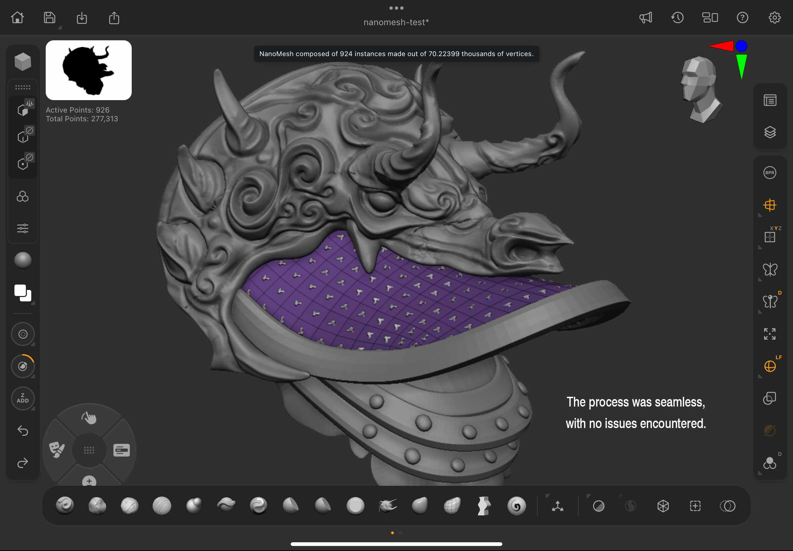
Task: Open the Subtool layers stack panel
Action: [x=769, y=132]
